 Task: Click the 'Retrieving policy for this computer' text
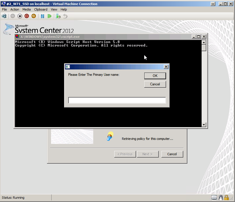147,139
